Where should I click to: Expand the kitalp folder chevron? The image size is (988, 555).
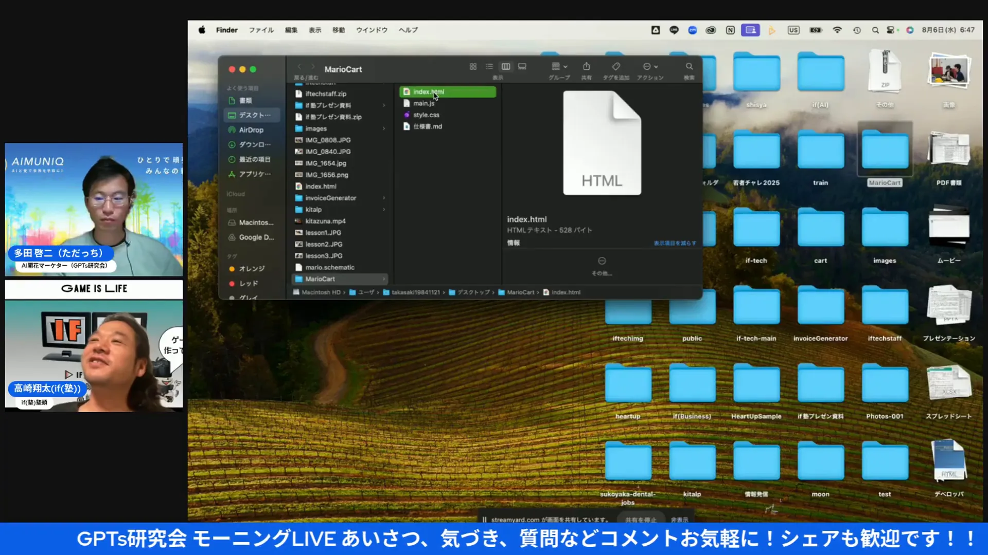(384, 210)
